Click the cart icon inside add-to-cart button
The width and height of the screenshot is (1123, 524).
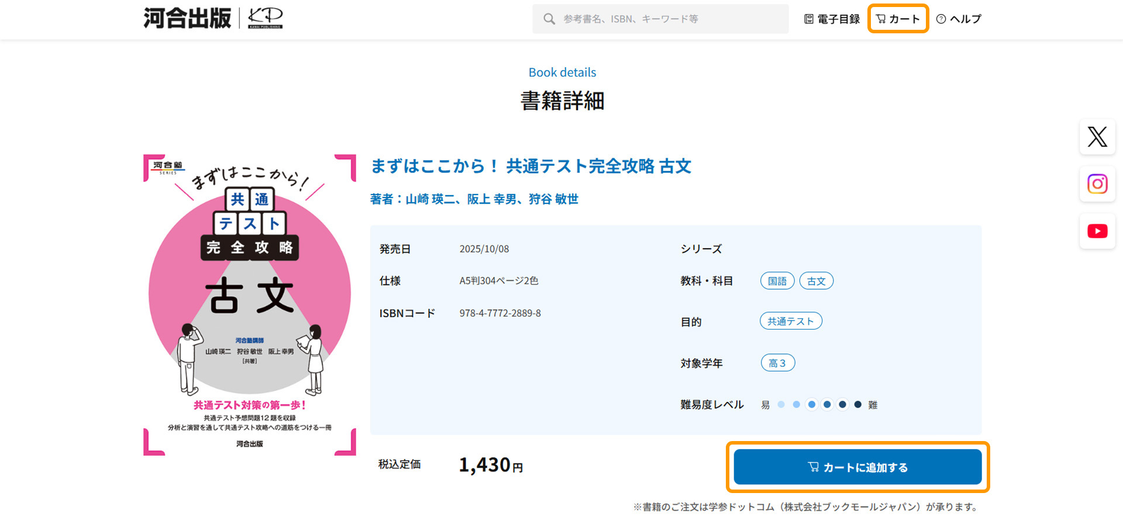813,467
